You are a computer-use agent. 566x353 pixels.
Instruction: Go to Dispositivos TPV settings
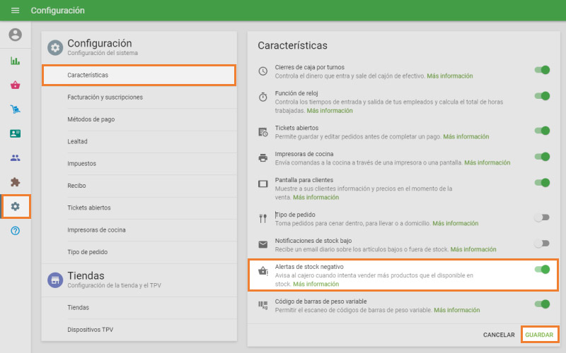[x=90, y=330]
